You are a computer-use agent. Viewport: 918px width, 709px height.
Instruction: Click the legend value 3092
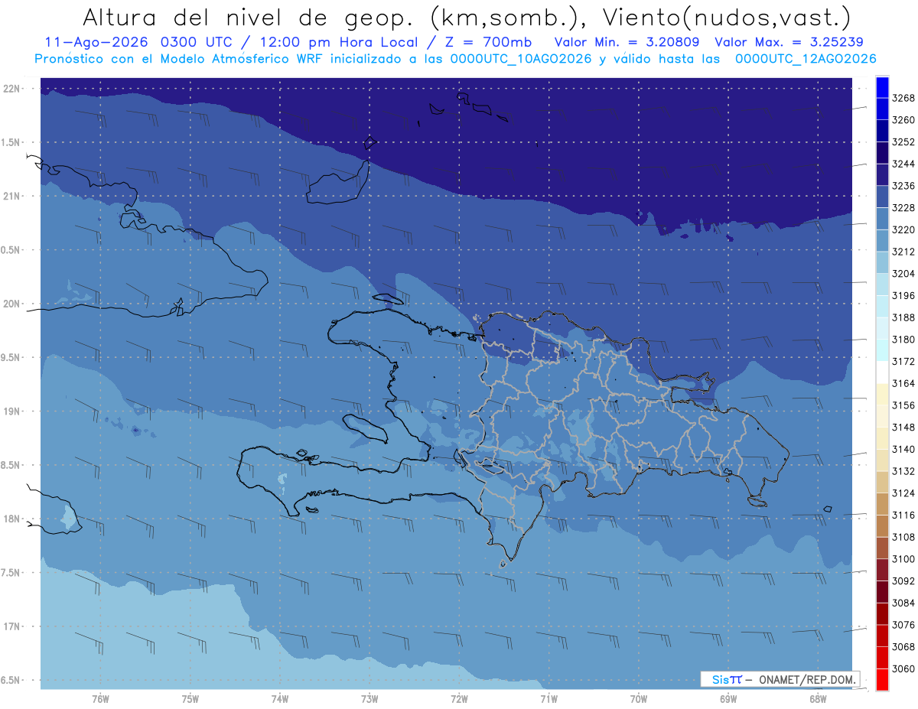coord(903,581)
